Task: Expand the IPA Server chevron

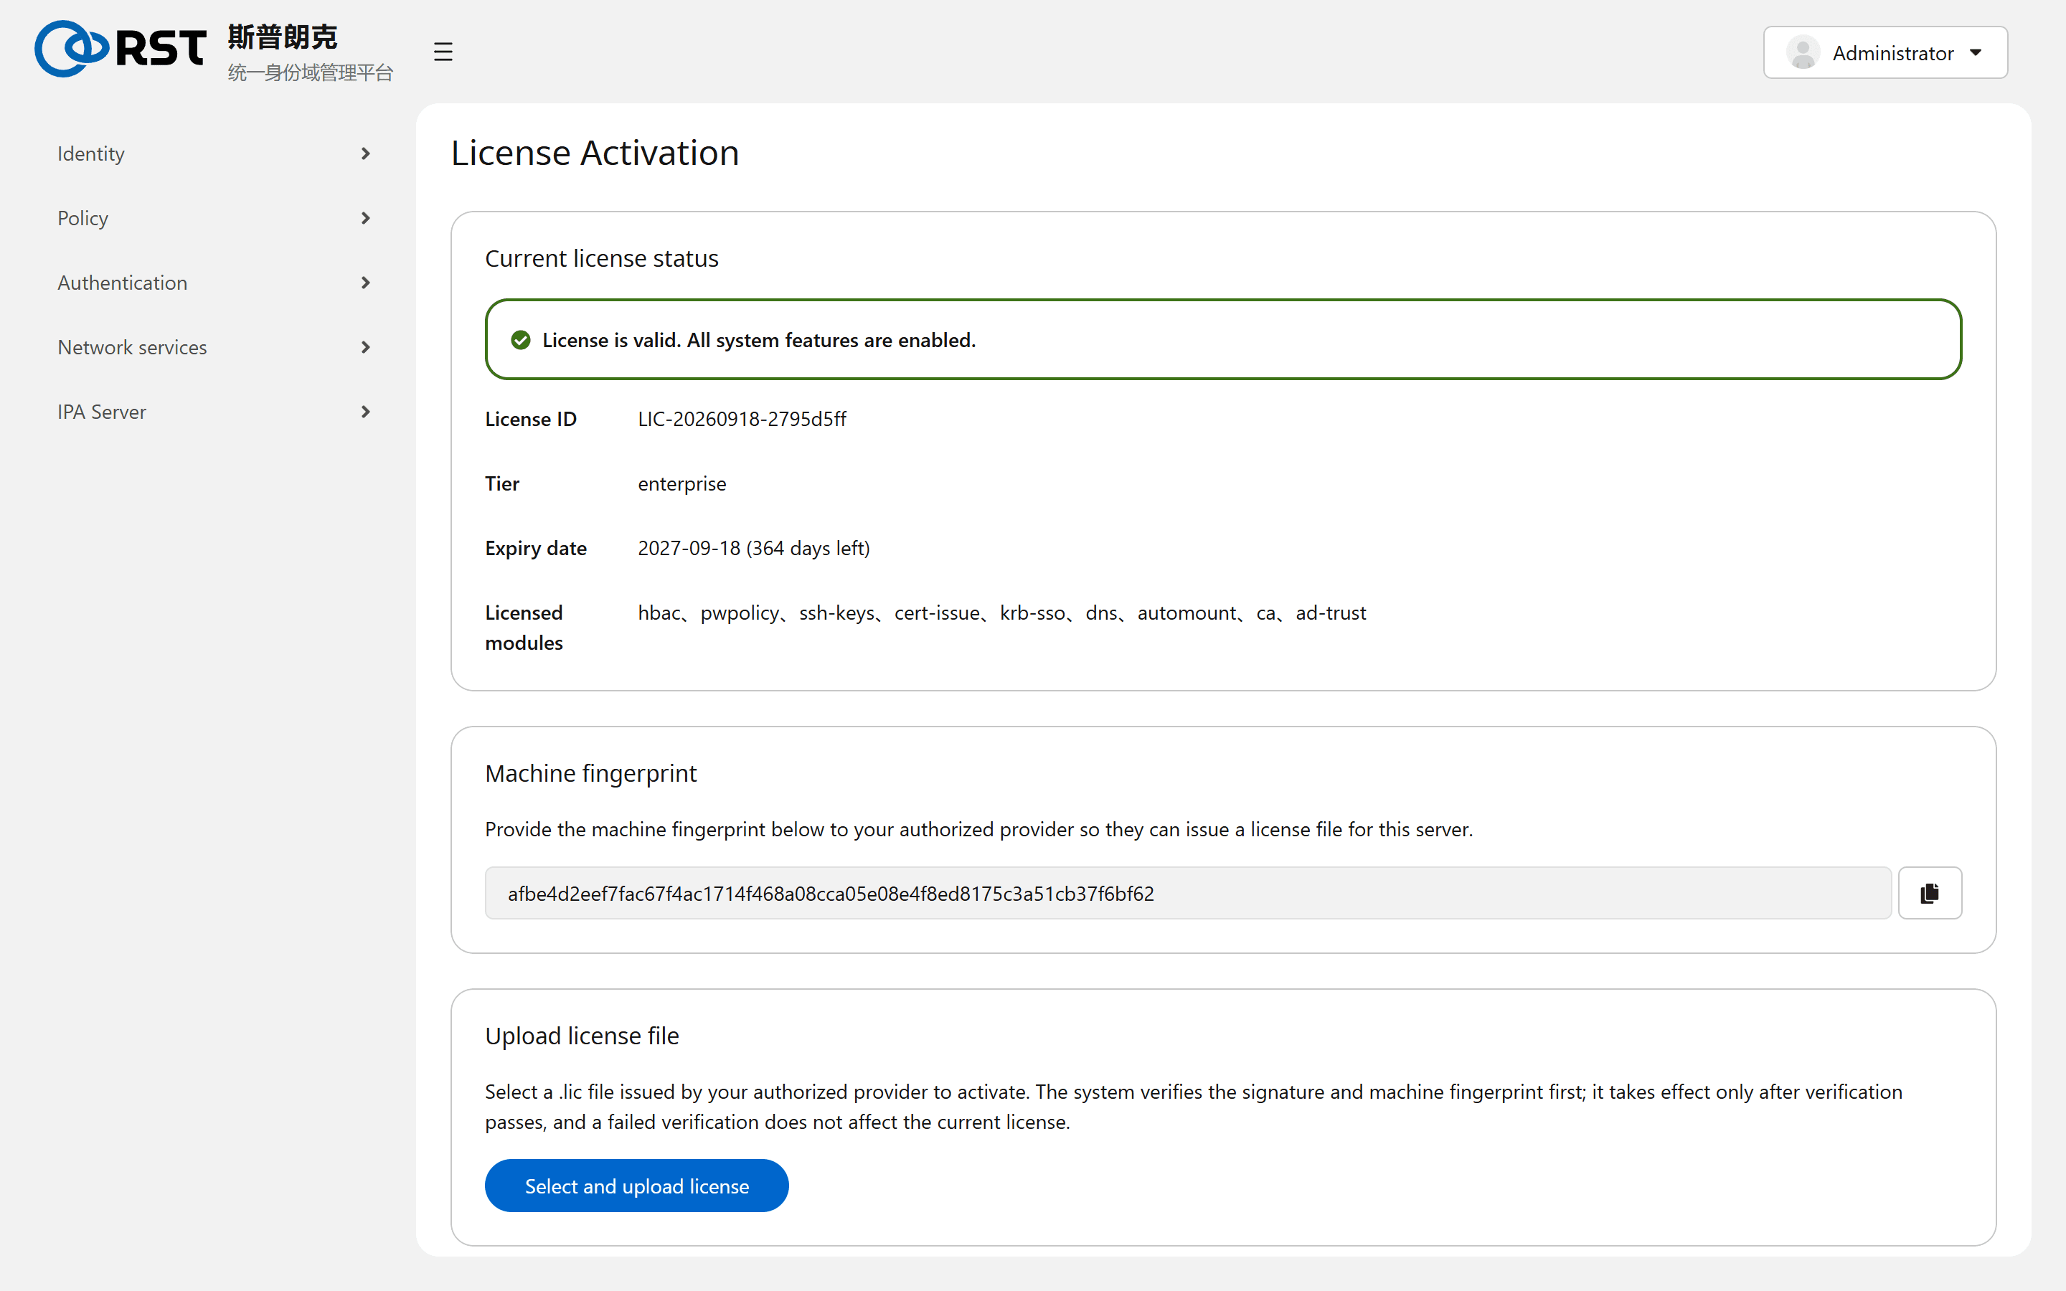Action: (x=365, y=412)
